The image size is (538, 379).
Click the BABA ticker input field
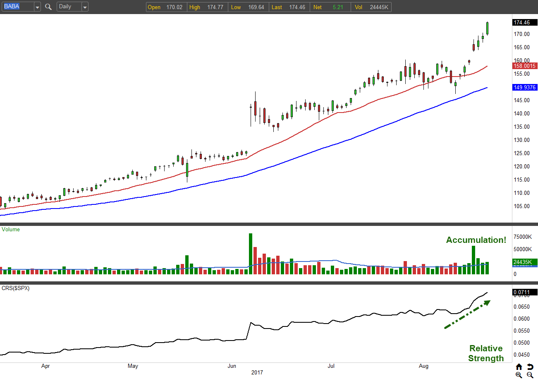[x=17, y=7]
